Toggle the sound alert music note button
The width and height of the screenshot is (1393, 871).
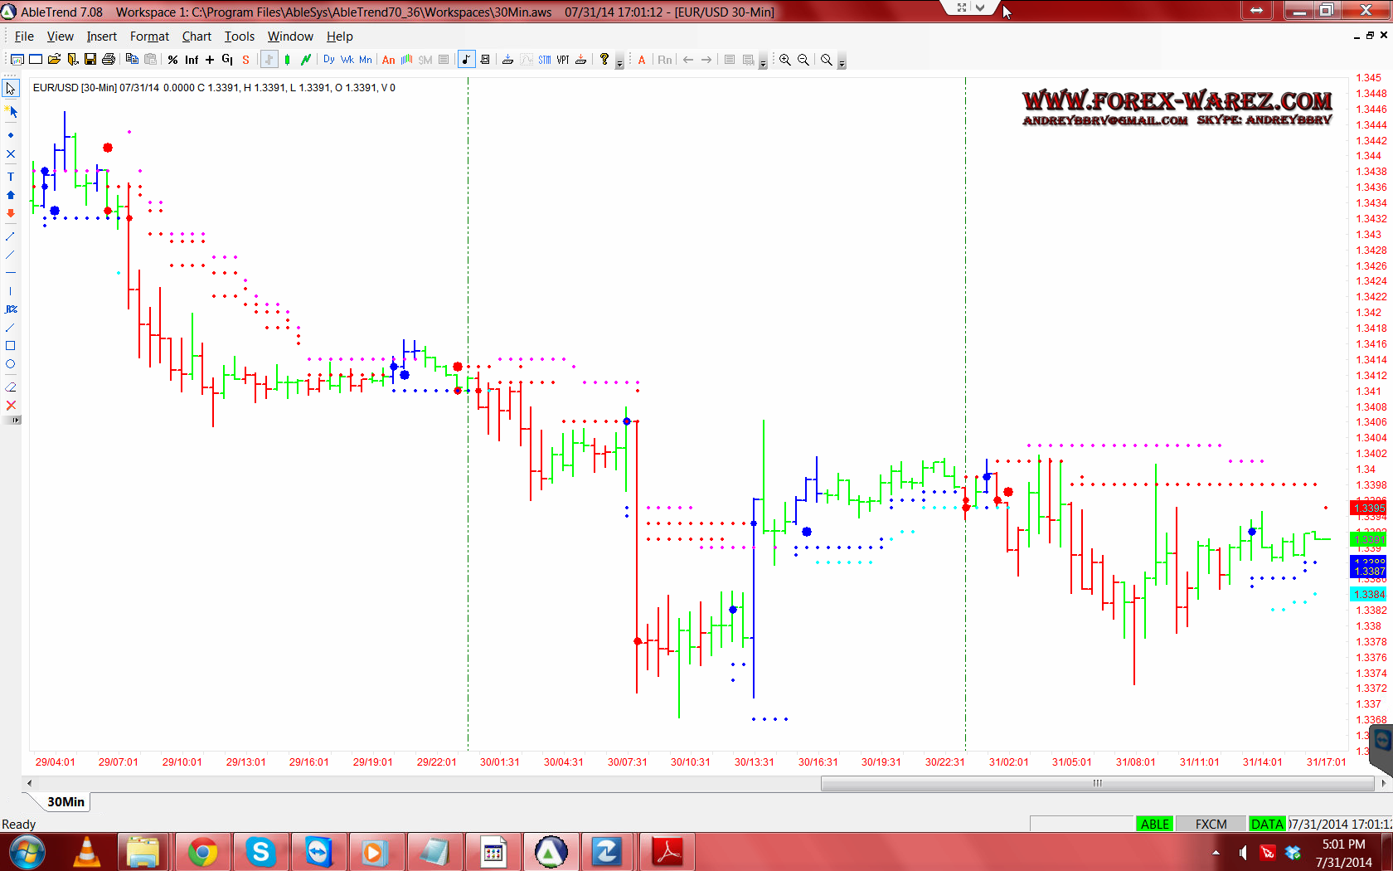(x=466, y=60)
